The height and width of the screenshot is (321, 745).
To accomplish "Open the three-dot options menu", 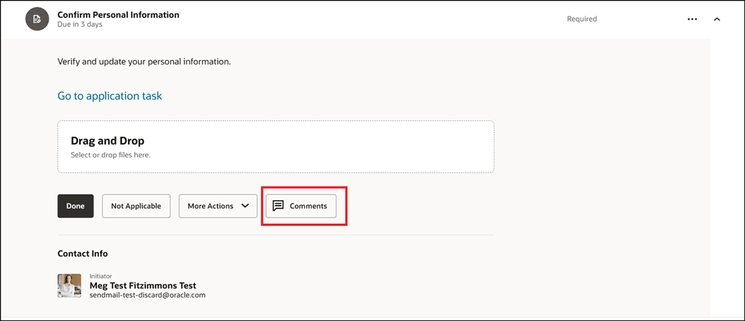I will (692, 19).
